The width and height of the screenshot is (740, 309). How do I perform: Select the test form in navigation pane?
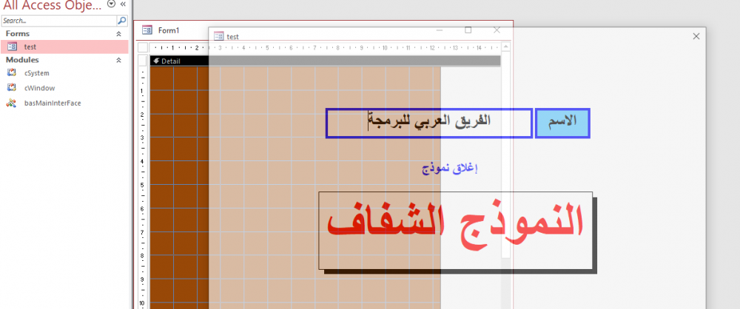[x=64, y=47]
